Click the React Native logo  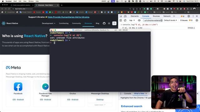[x=10, y=23]
